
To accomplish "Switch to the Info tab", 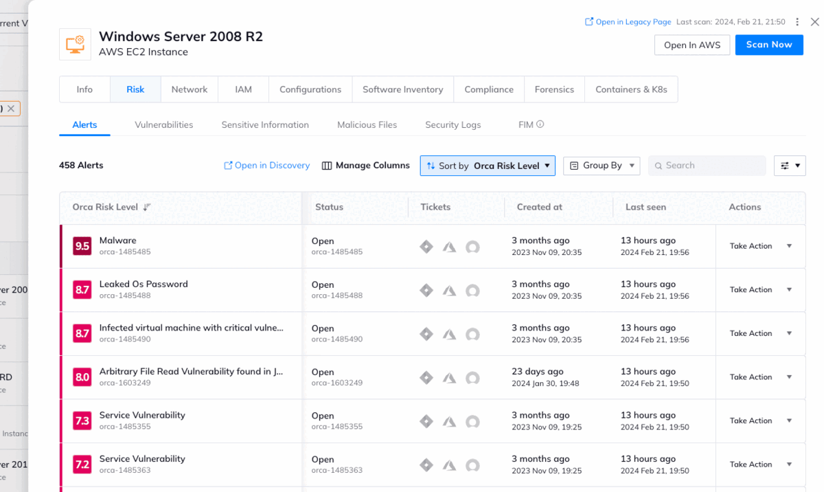I will point(84,89).
